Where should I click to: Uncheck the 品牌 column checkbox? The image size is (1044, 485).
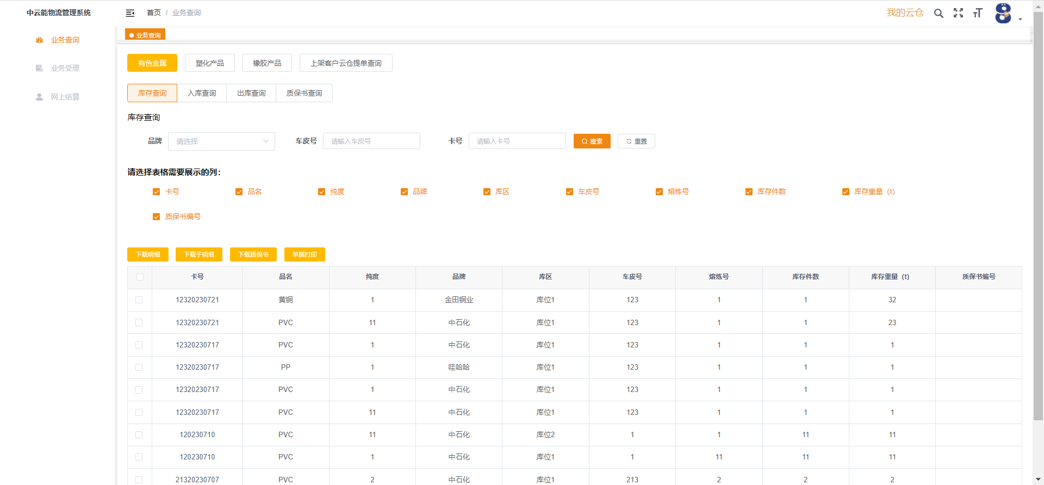[x=404, y=192]
